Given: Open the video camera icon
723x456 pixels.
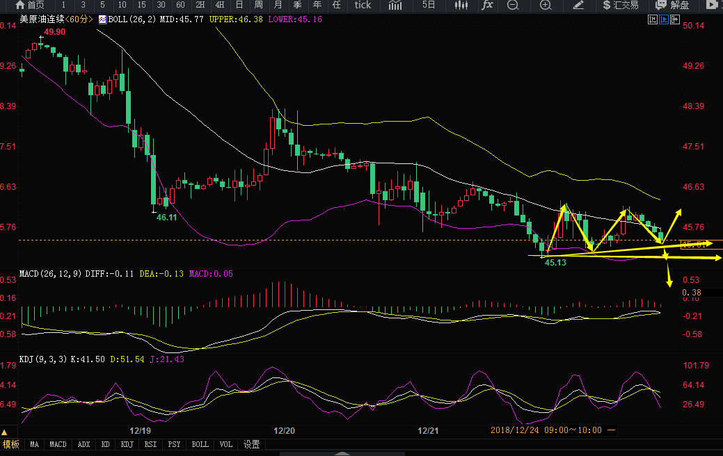Looking at the screenshot, I should tap(713, 5).
